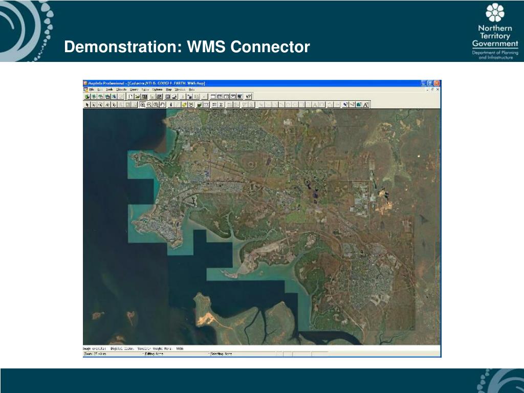Open the Options menu

pyautogui.click(x=157, y=90)
